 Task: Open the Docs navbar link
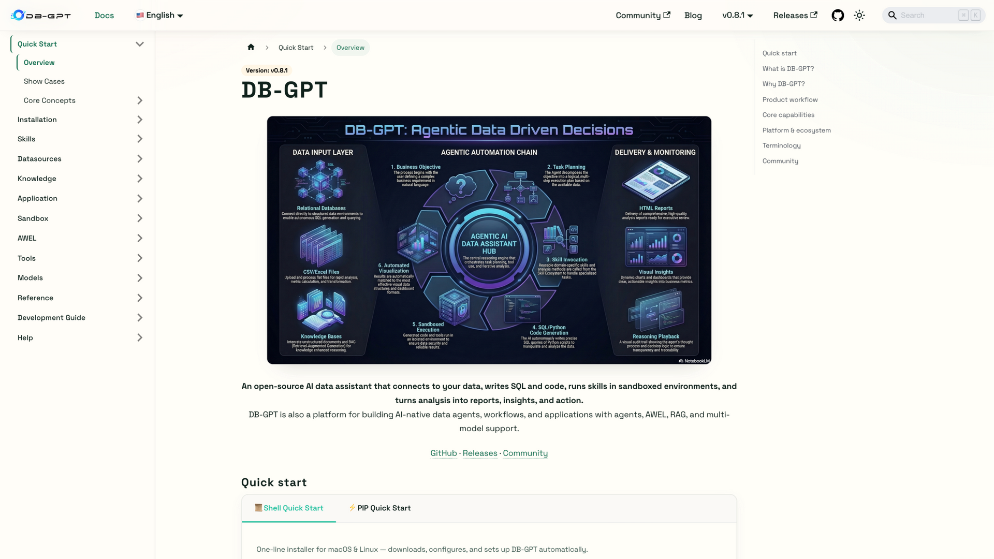[104, 16]
